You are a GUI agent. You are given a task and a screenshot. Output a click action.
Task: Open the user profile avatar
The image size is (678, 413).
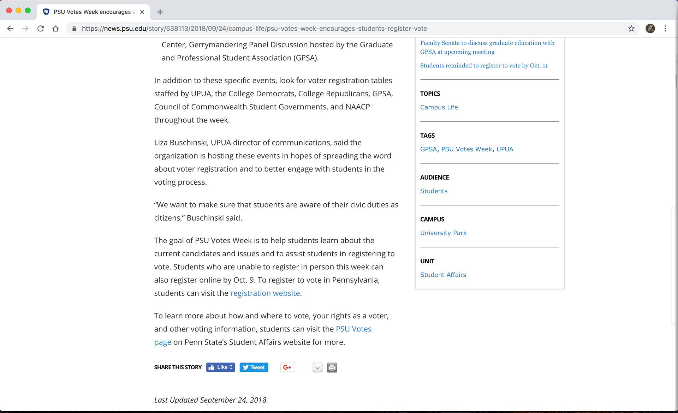650,29
